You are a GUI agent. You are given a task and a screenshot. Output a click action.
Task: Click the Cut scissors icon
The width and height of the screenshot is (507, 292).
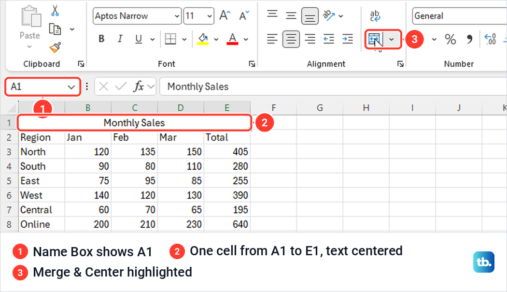coord(55,10)
